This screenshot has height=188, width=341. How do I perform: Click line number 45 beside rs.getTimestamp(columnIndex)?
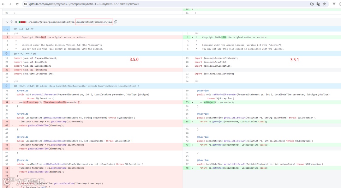[7, 145]
